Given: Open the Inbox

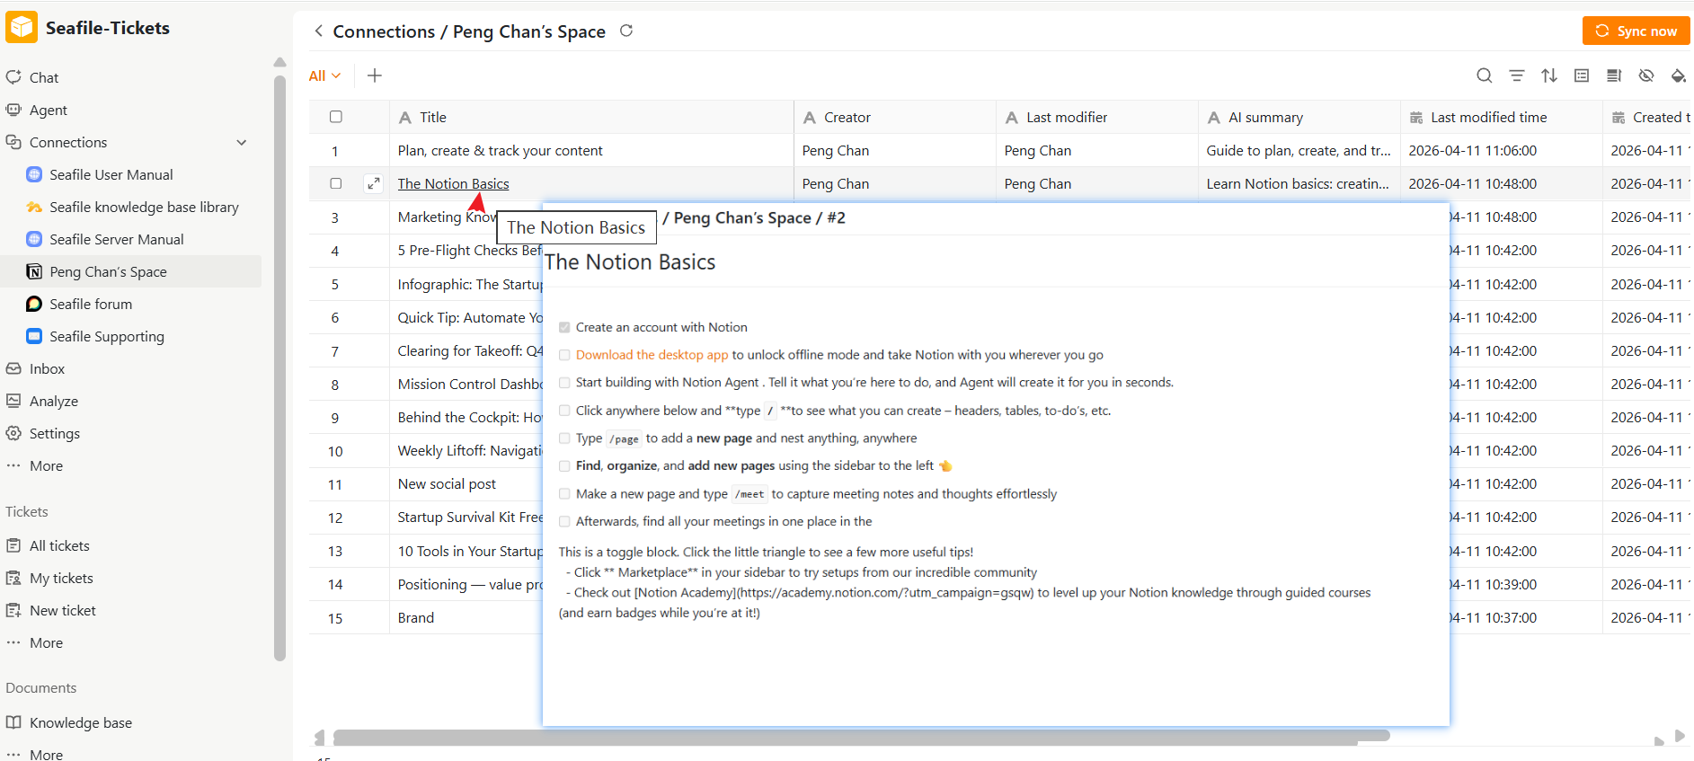Looking at the screenshot, I should [x=47, y=368].
